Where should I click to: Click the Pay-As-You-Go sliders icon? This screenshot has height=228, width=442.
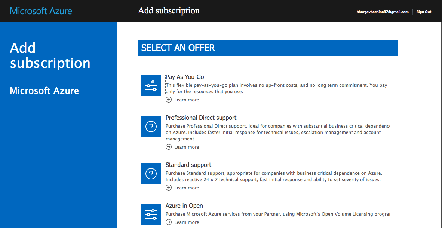(151, 85)
